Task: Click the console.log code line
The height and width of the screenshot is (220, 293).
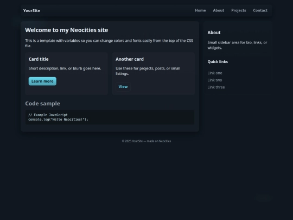Action: 58,120
